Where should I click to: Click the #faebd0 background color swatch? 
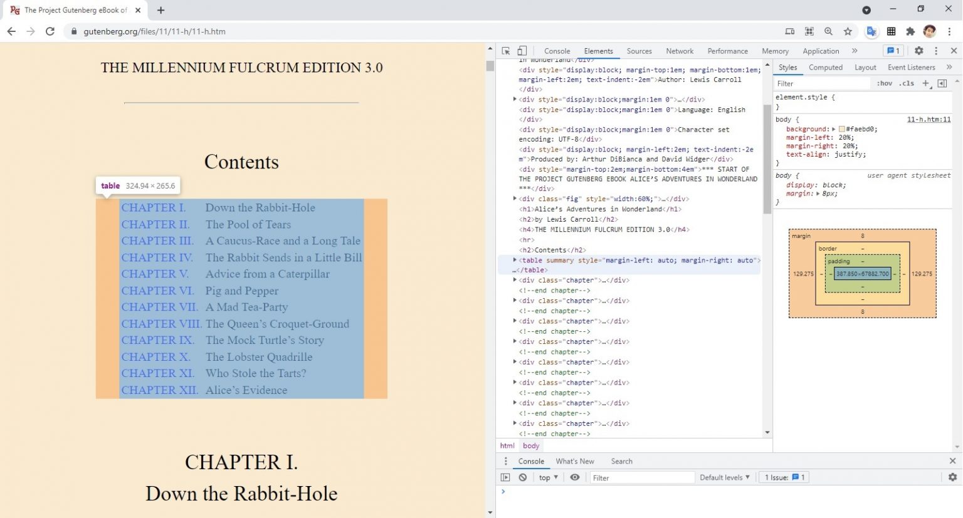click(x=841, y=129)
